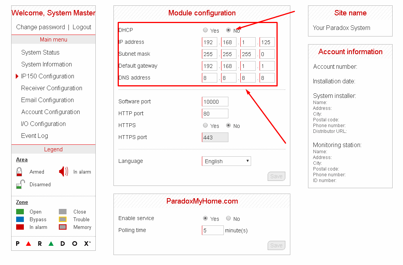This screenshot has height=265, width=403.
Task: Click the green Open zone swatch
Action: tap(20, 212)
